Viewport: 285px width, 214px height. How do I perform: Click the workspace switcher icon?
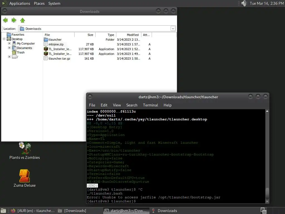tap(263, 211)
